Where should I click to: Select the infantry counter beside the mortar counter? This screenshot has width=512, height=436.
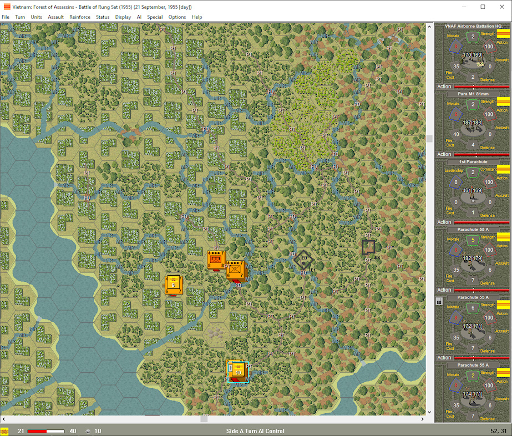(236, 271)
